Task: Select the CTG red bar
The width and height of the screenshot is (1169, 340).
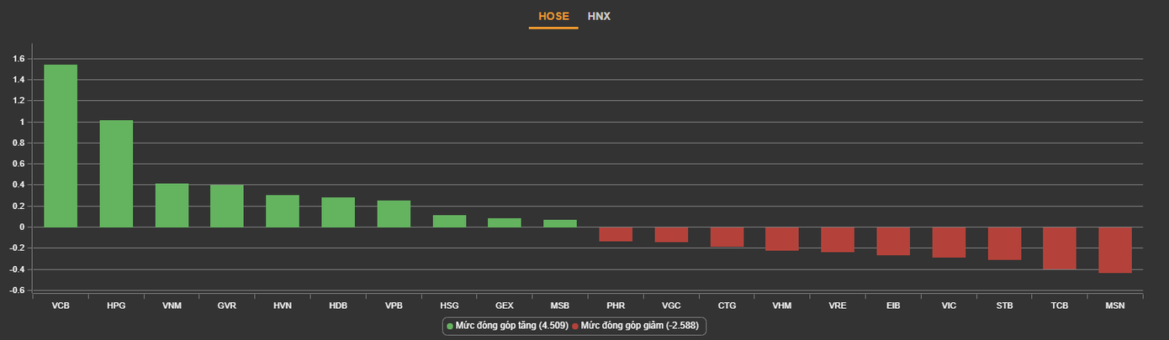Action: click(727, 237)
